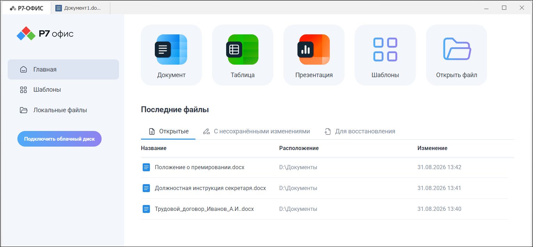This screenshot has height=247, width=533.
Task: Click the document icon in Документ1 title tab
Action: click(59, 8)
